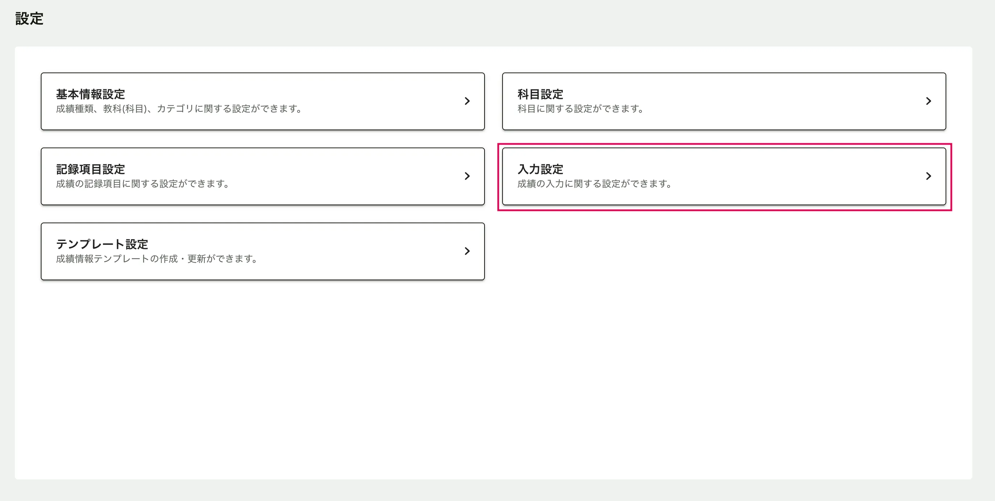995x501 pixels.
Task: Click the 設定 page heading
Action: (29, 18)
